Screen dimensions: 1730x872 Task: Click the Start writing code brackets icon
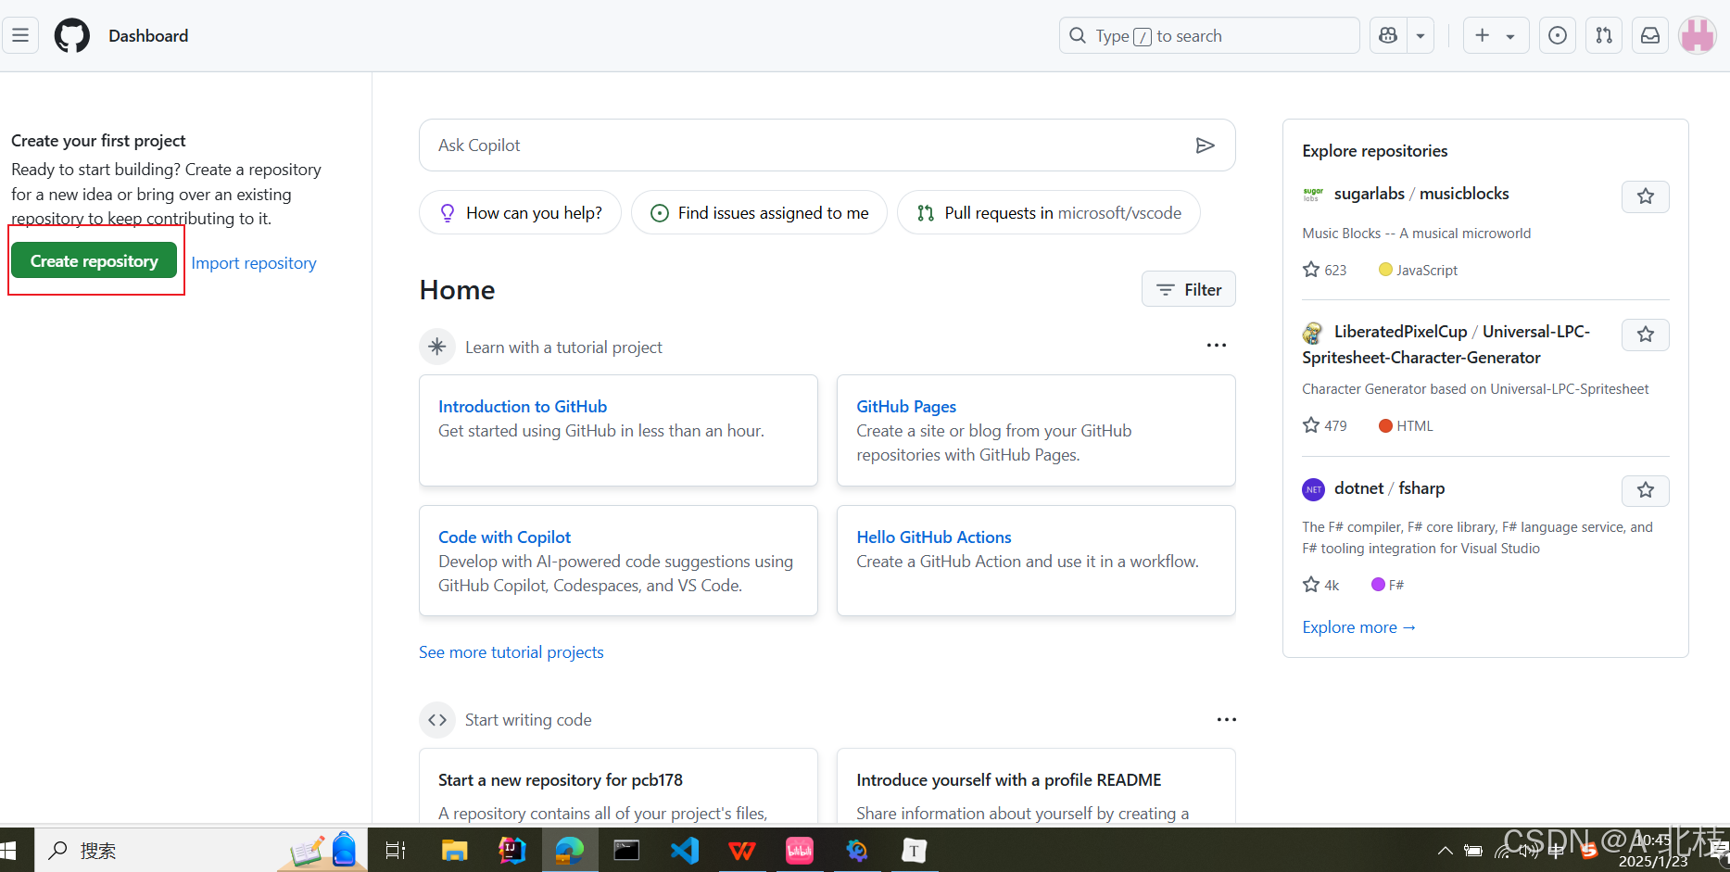click(x=437, y=720)
